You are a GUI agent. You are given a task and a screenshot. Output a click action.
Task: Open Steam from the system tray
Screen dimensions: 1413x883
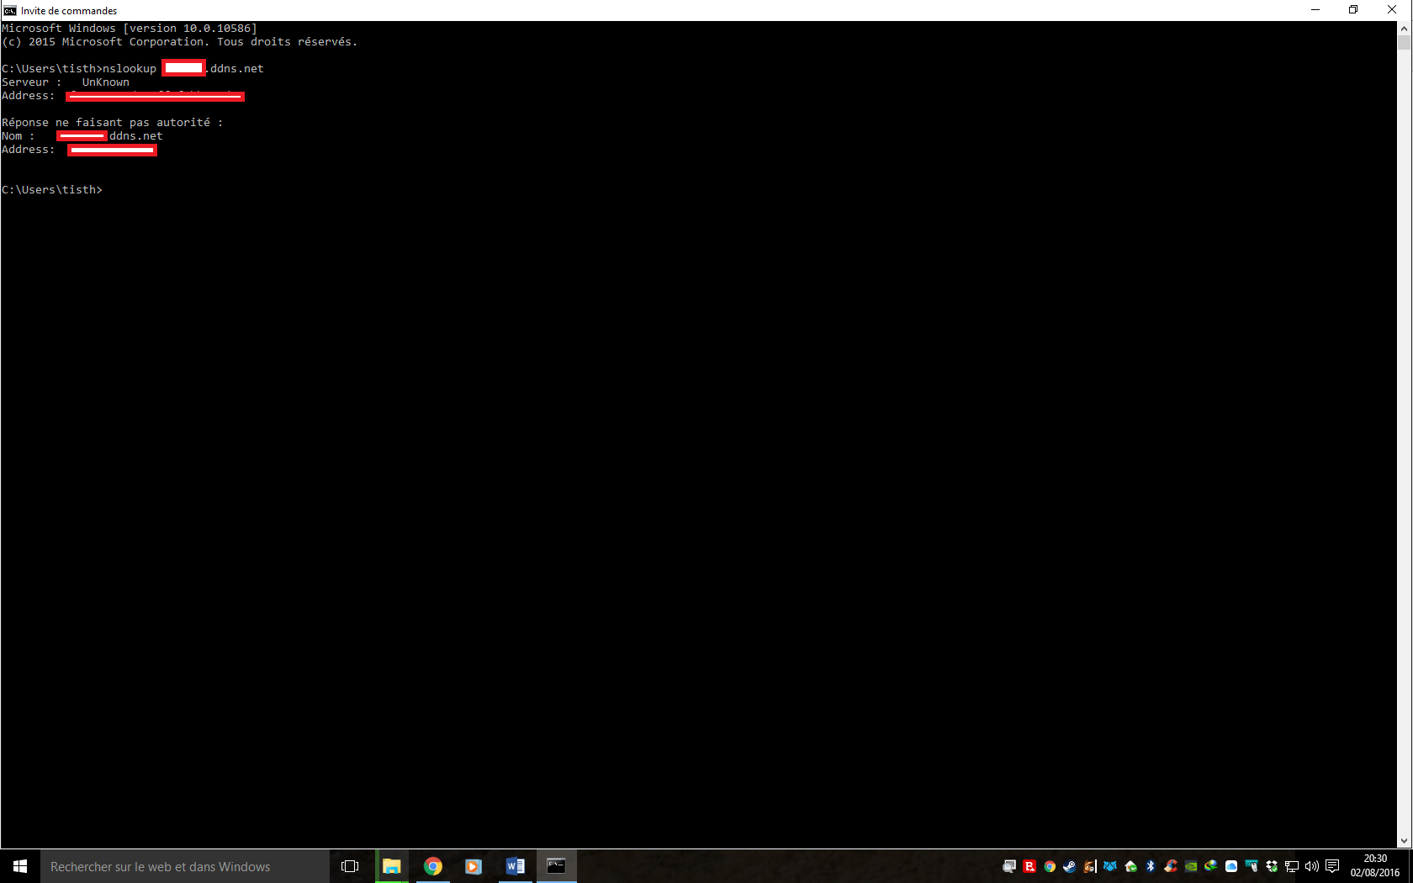(1070, 866)
